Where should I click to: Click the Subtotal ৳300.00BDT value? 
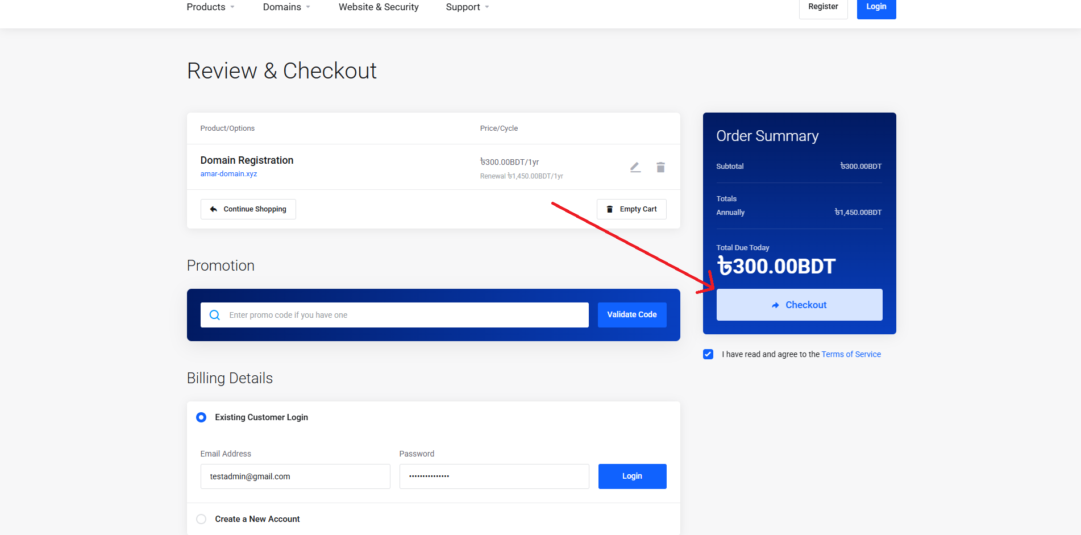click(x=860, y=167)
